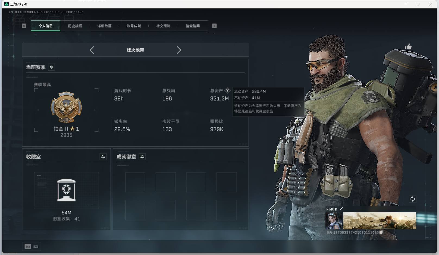The image size is (439, 255).
Task: View the 信誉档案 tab
Action: coord(193,26)
